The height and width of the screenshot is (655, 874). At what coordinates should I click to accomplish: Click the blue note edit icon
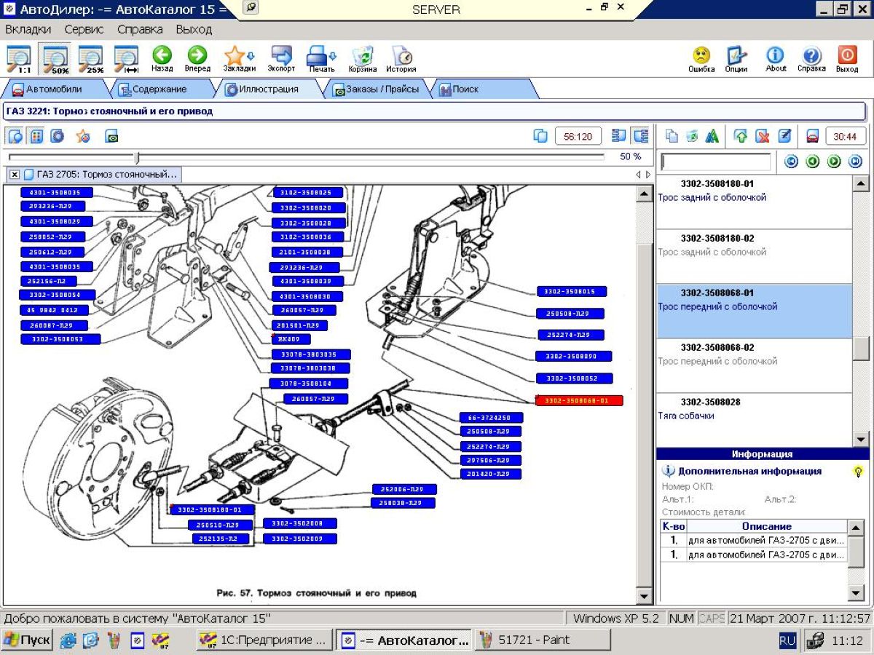point(784,136)
